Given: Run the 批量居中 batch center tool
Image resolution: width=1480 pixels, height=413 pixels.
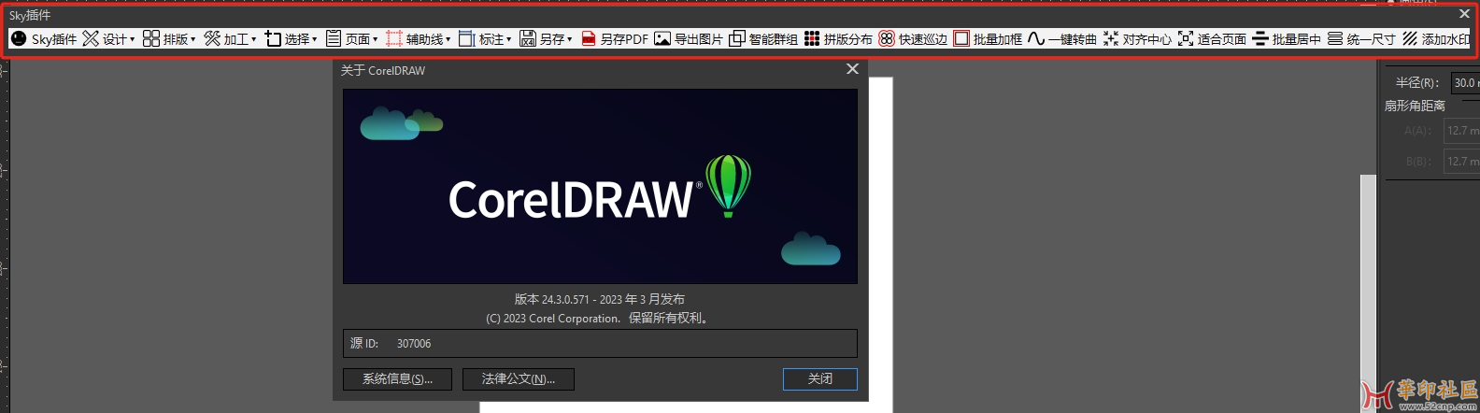Looking at the screenshot, I should pos(1287,38).
